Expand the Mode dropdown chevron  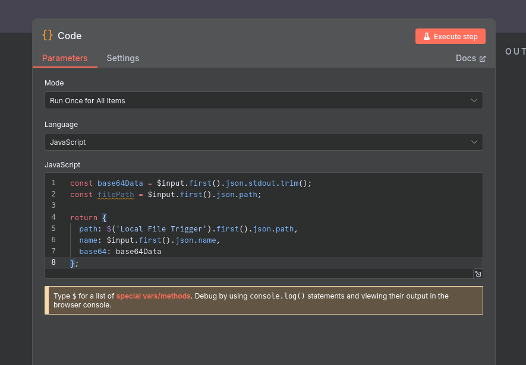[x=474, y=100]
